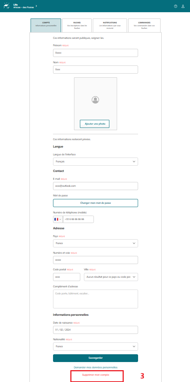The width and height of the screenshot is (190, 382).
Task: Switch to the Ruches tab
Action: [77, 26]
